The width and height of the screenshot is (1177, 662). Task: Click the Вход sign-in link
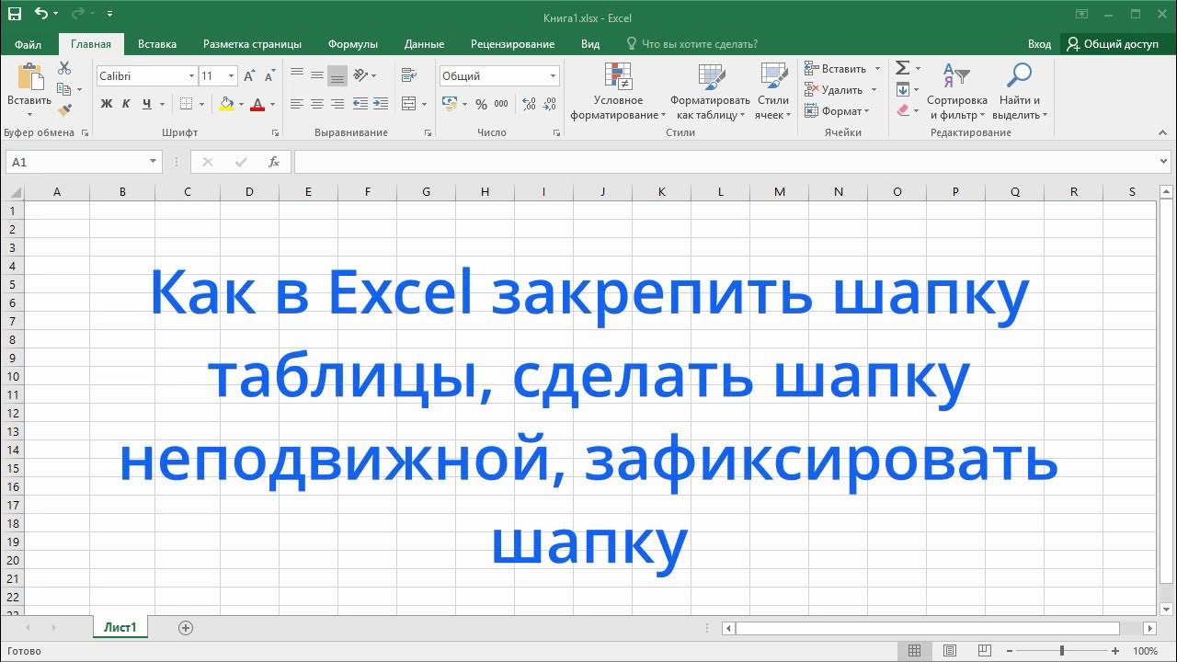click(1039, 44)
